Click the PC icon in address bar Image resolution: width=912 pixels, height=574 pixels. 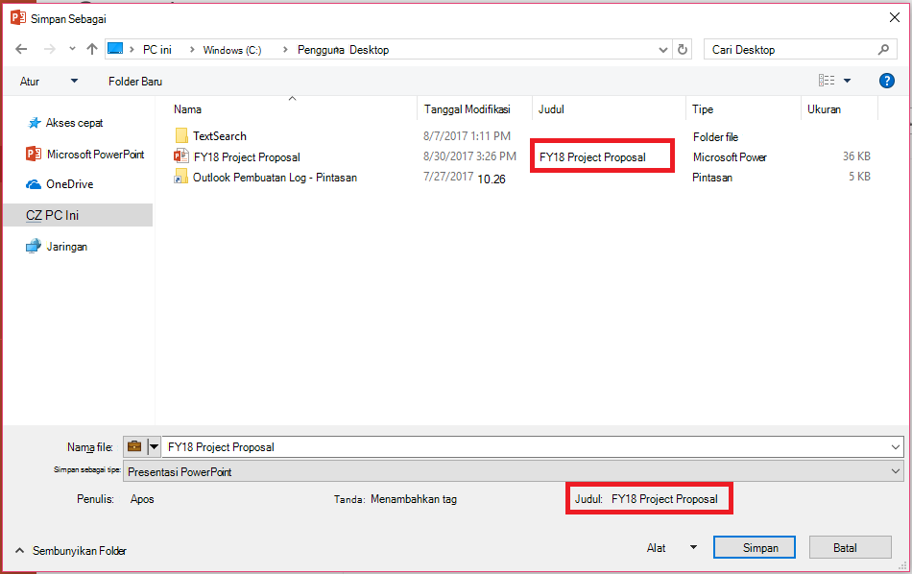pyautogui.click(x=115, y=48)
